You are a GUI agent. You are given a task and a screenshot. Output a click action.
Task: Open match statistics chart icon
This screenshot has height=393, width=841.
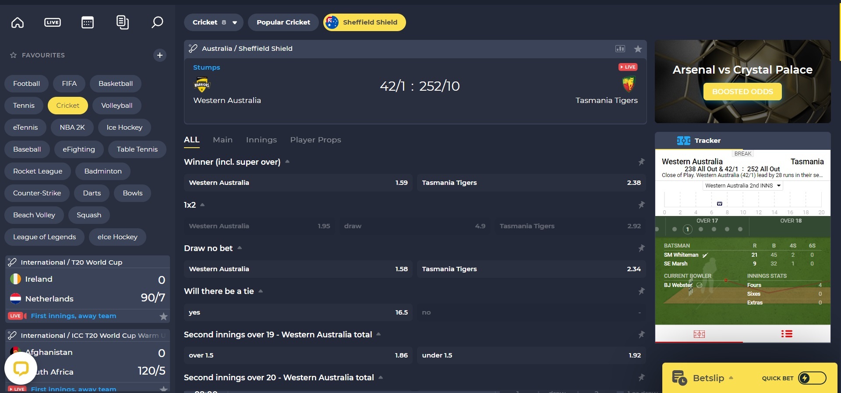[x=620, y=49]
